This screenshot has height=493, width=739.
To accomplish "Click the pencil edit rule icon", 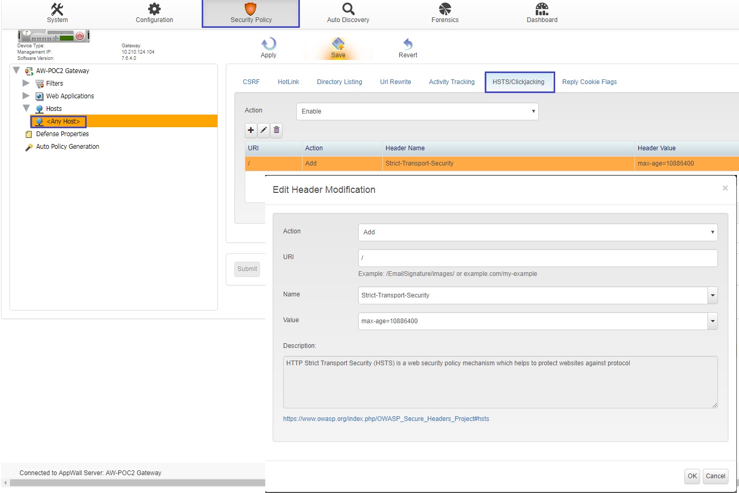I will (264, 130).
